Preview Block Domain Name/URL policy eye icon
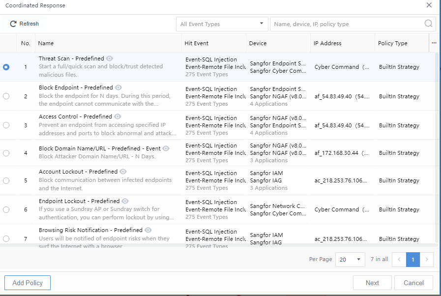The width and height of the screenshot is (441, 296). (166, 148)
